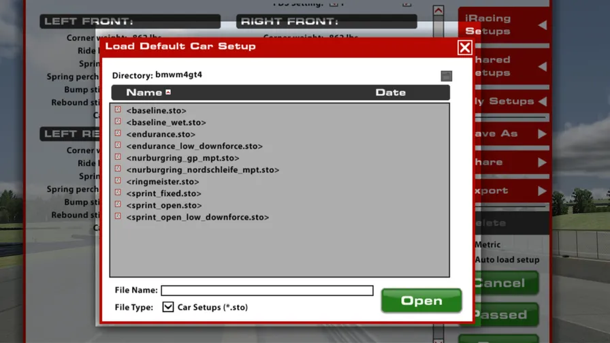The height and width of the screenshot is (343, 610).
Task: Expand the iRacing Setups menu arrow
Action: pyautogui.click(x=543, y=25)
